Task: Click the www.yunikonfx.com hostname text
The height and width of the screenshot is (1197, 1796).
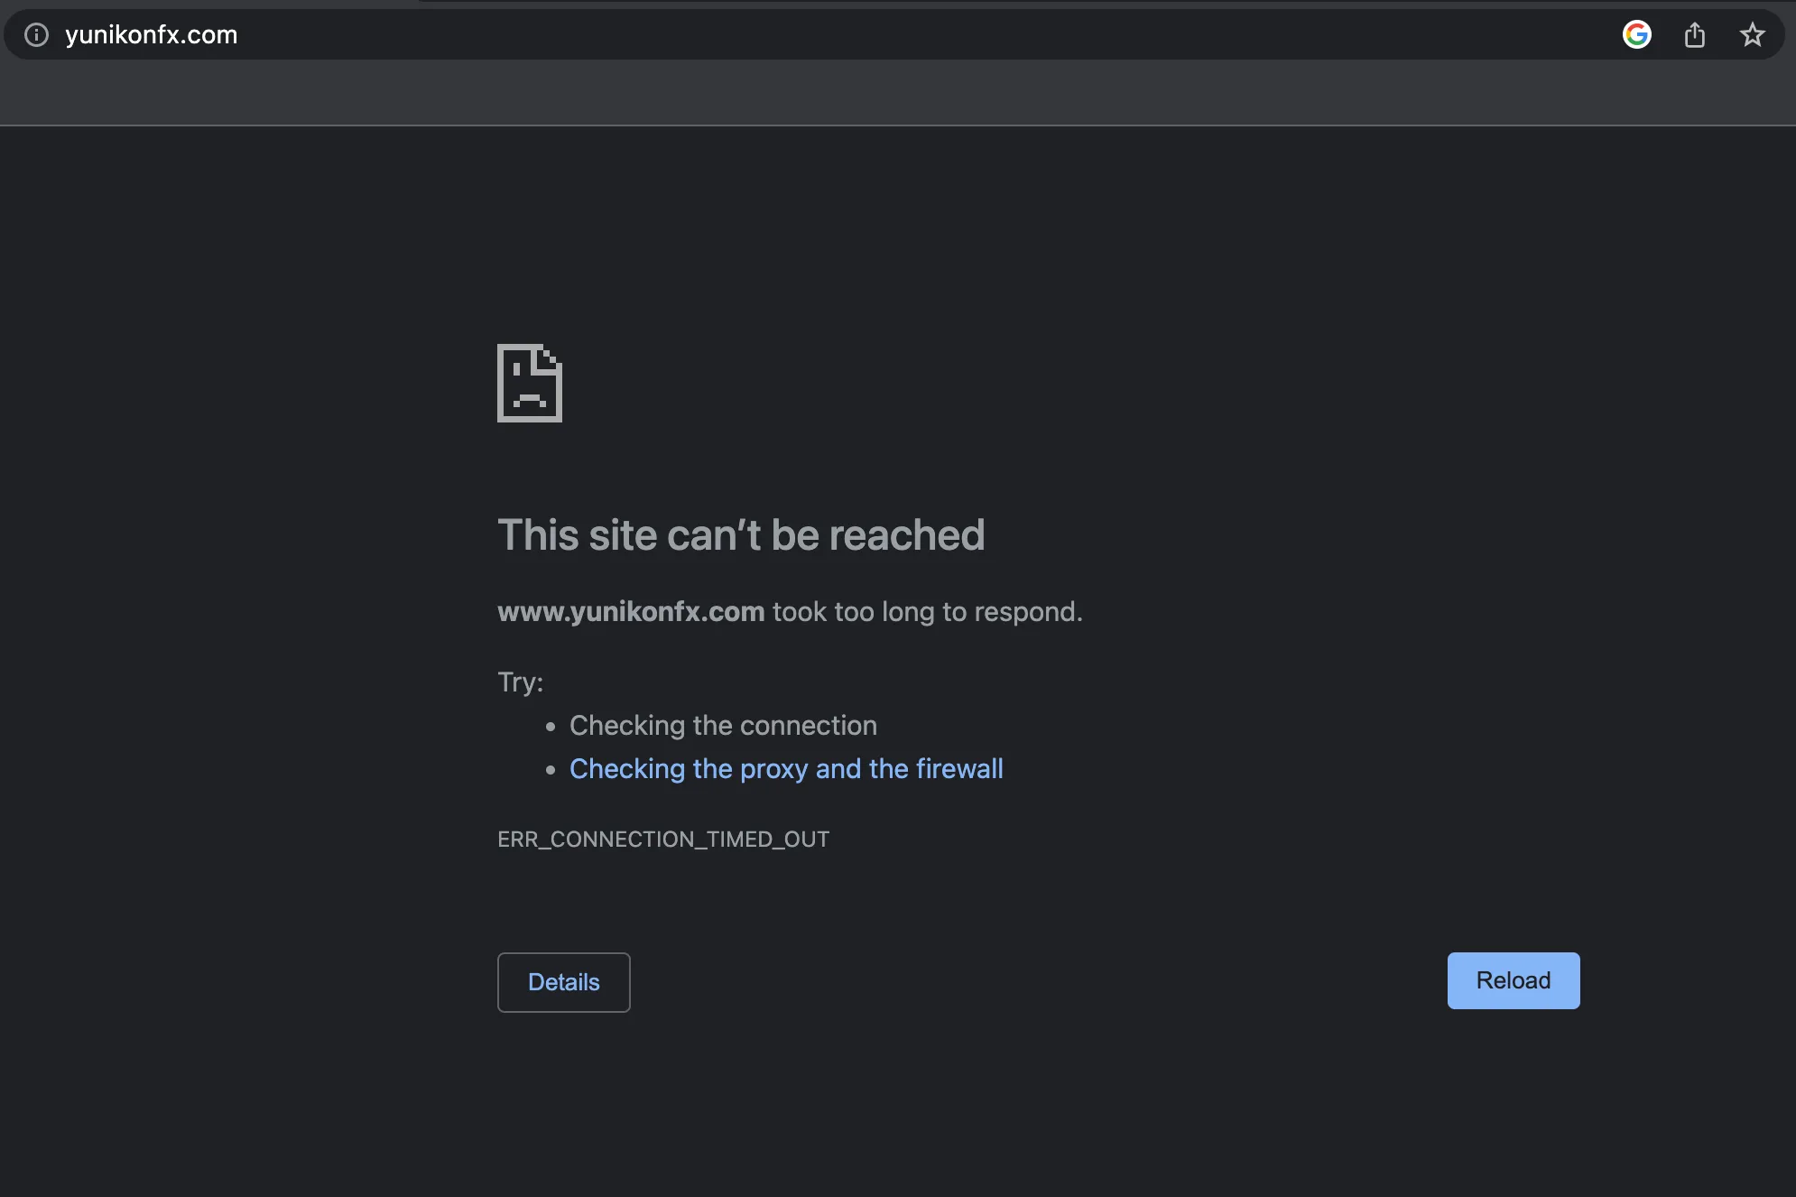Action: (x=631, y=611)
